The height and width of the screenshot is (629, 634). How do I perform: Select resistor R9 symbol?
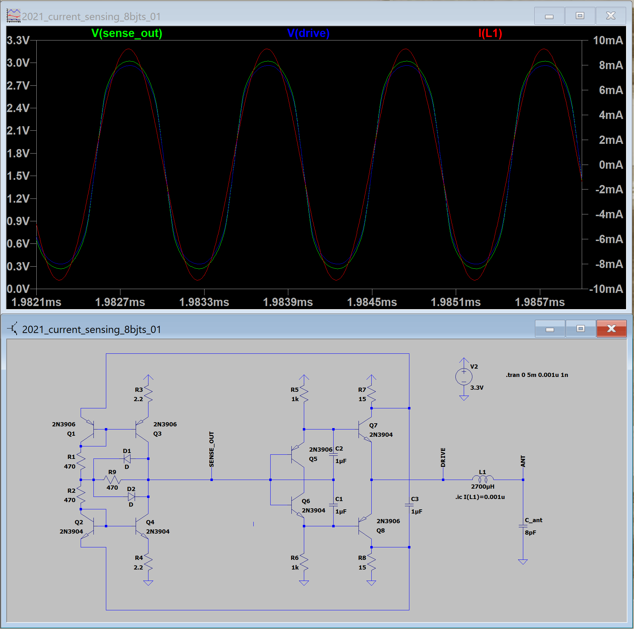coord(112,480)
